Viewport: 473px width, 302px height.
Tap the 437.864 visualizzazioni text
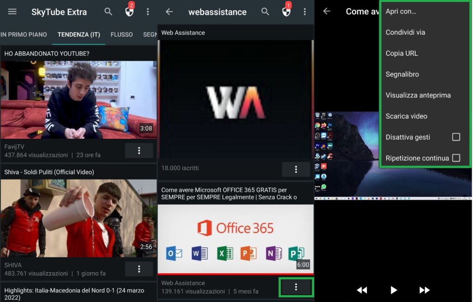tap(36, 155)
